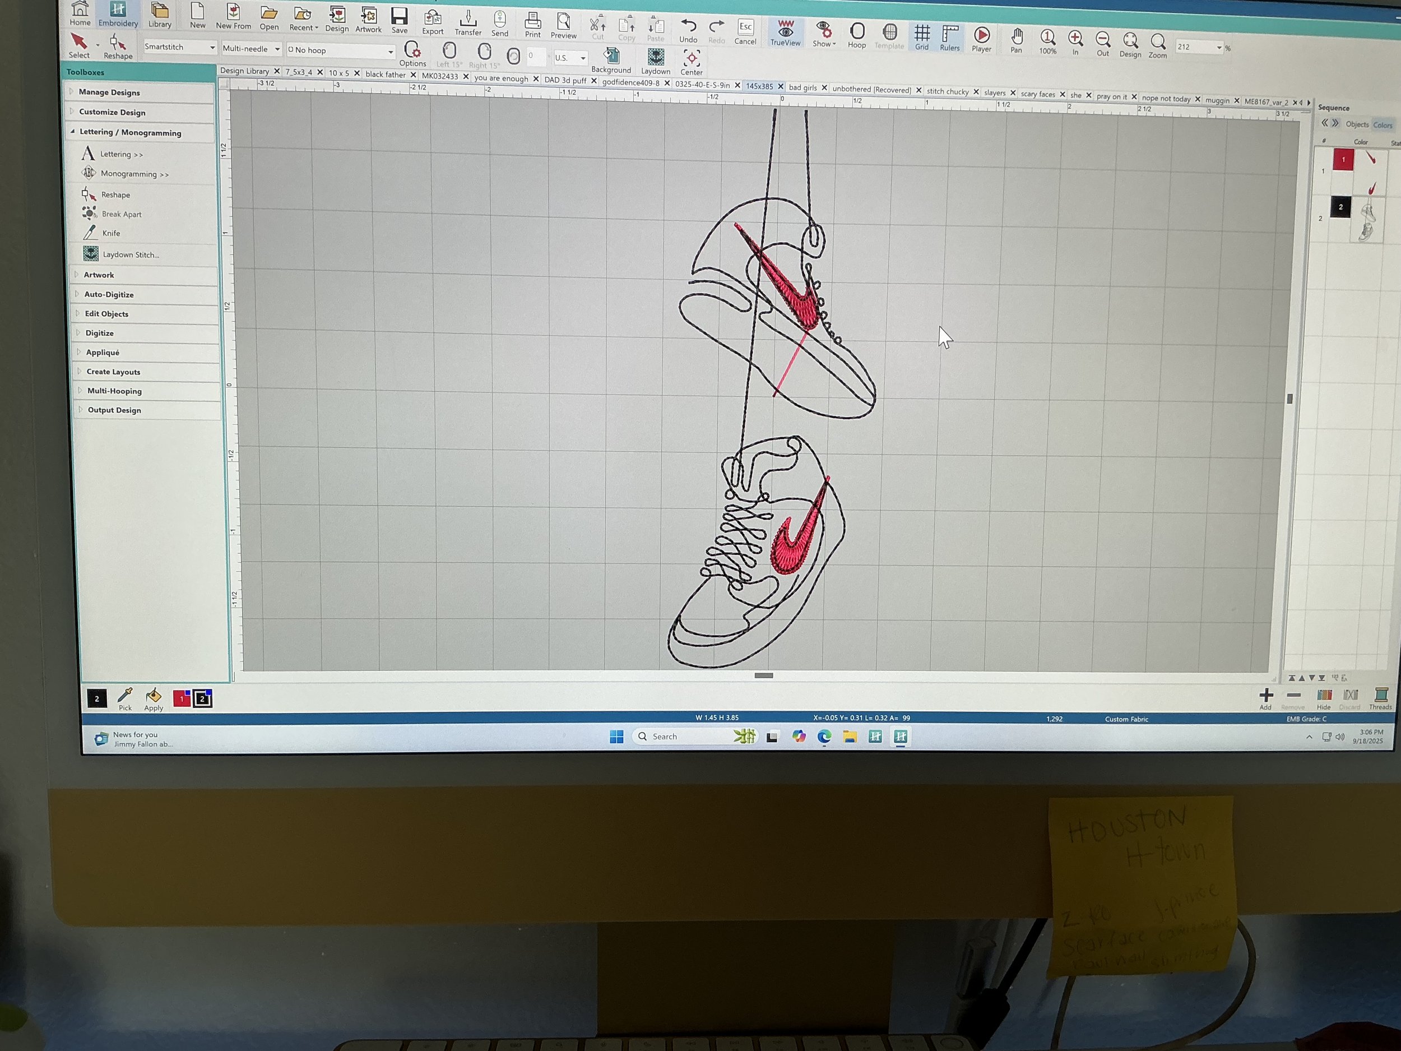Click the Pick color eyedropper
The height and width of the screenshot is (1051, 1401).
tap(126, 698)
